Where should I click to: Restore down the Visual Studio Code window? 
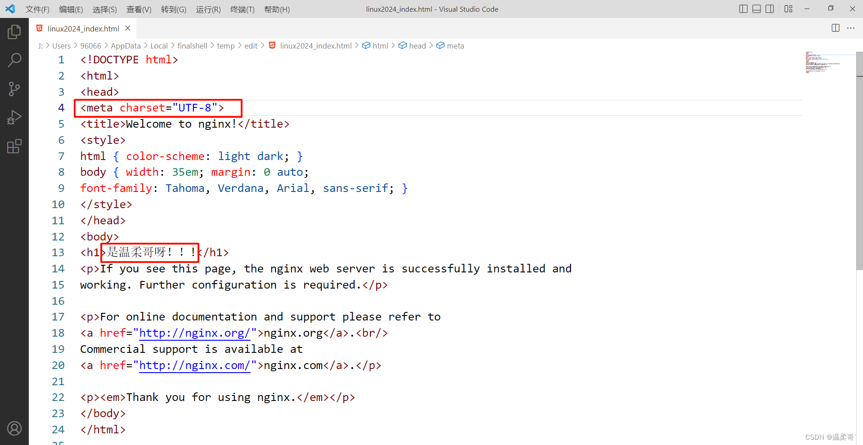831,9
